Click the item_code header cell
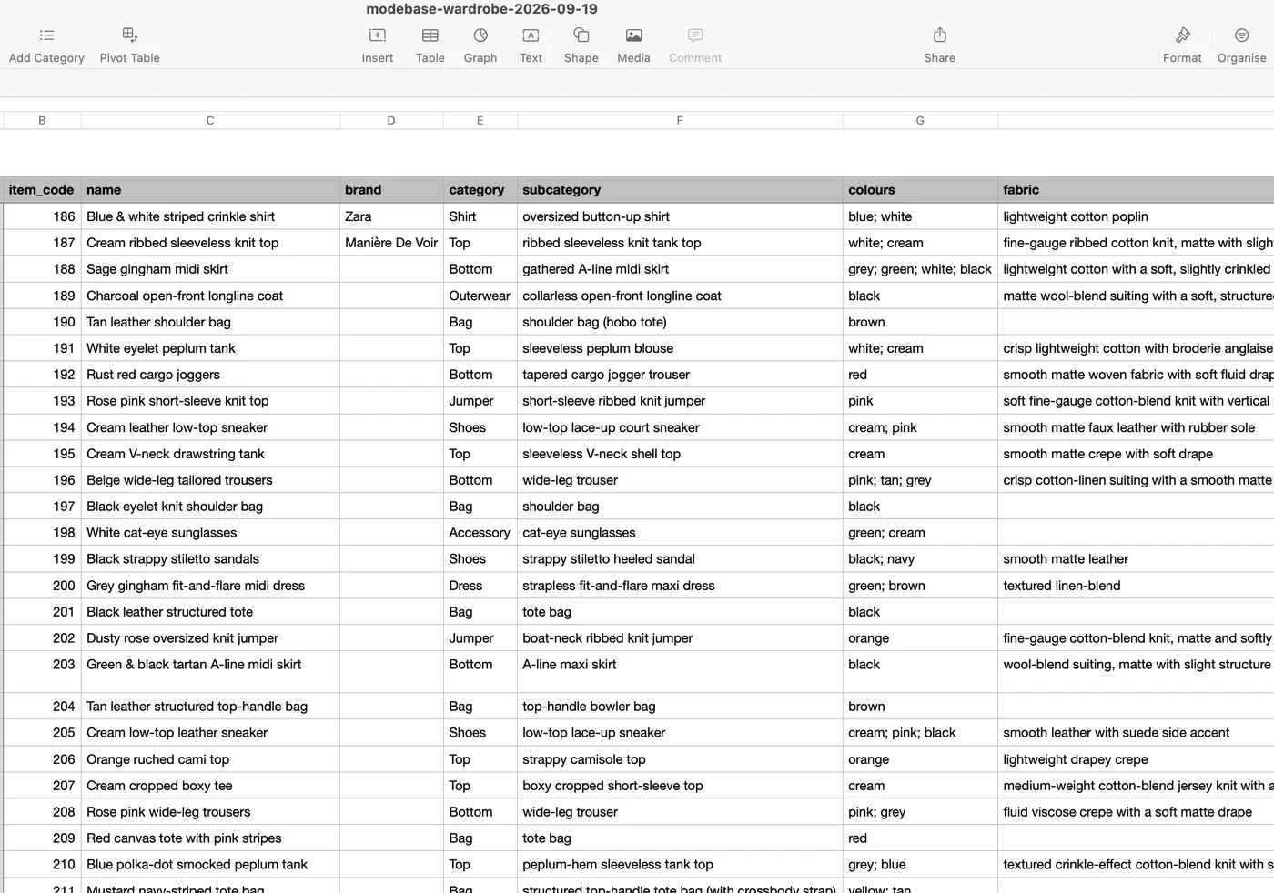Viewport: 1274px width, 893px height. (x=42, y=189)
